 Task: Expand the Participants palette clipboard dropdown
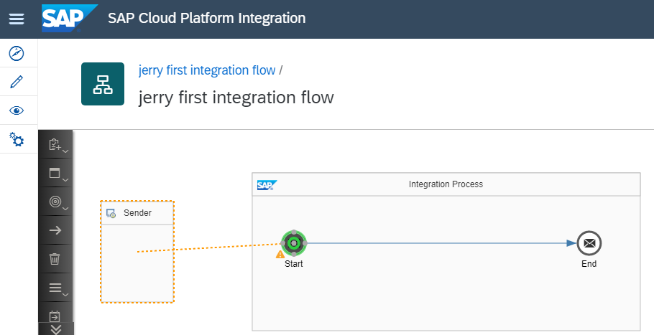click(x=56, y=145)
